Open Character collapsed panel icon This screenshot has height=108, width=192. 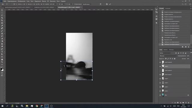[x=157, y=16]
